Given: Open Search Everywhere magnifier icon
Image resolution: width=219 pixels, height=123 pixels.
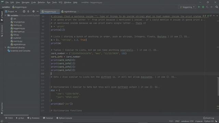Looking at the screenshot, I should pyautogui.click(x=217, y=7).
